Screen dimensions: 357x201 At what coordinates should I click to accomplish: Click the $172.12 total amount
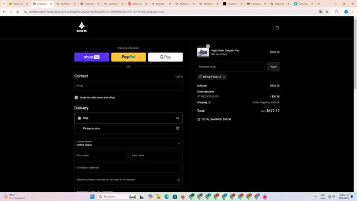click(273, 111)
